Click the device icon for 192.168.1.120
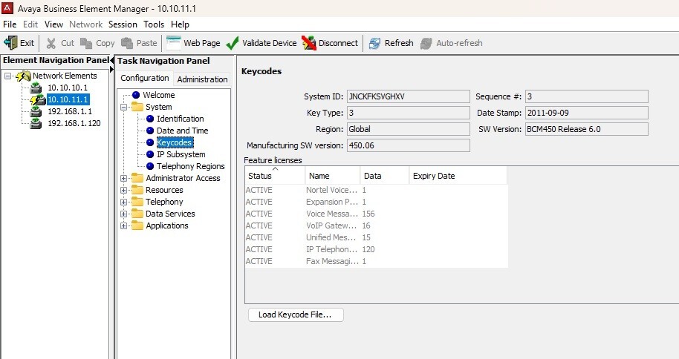 pos(36,124)
